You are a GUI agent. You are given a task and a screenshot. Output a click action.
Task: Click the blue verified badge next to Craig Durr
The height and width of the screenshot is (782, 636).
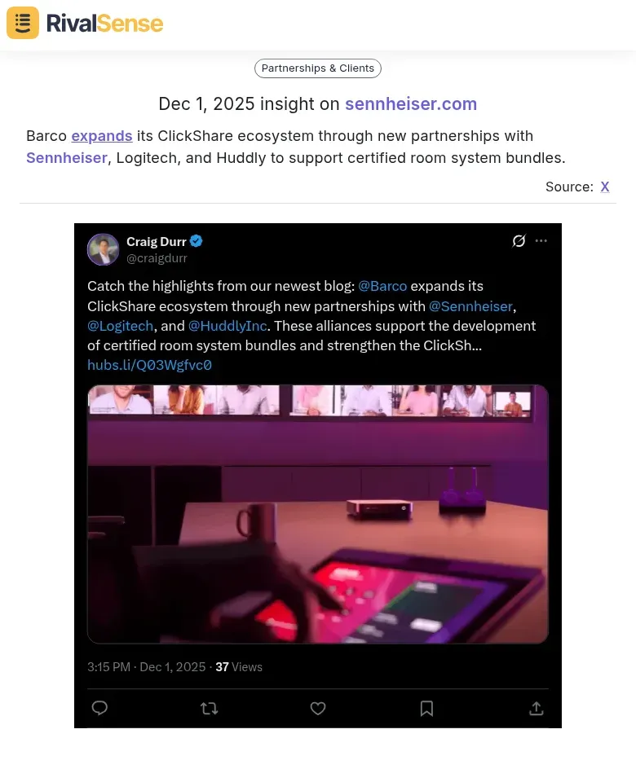[x=197, y=241]
